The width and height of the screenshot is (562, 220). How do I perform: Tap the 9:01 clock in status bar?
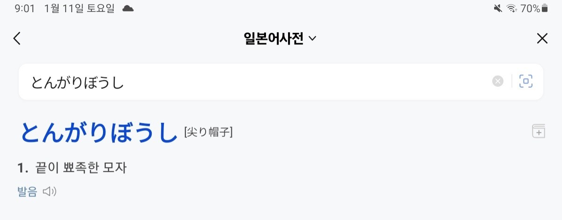click(x=25, y=8)
